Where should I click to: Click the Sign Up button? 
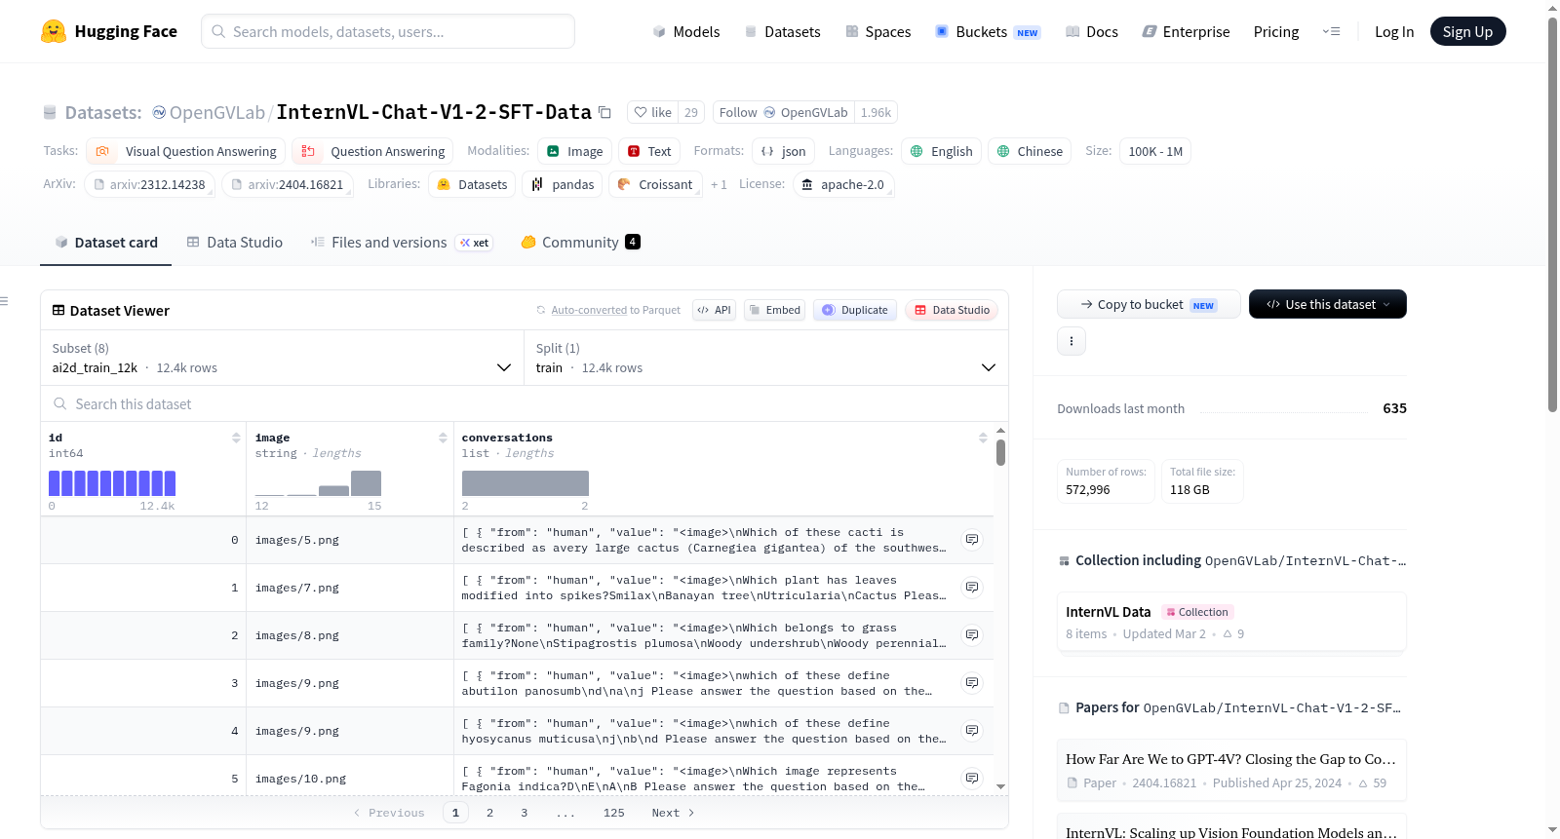coord(1467,31)
